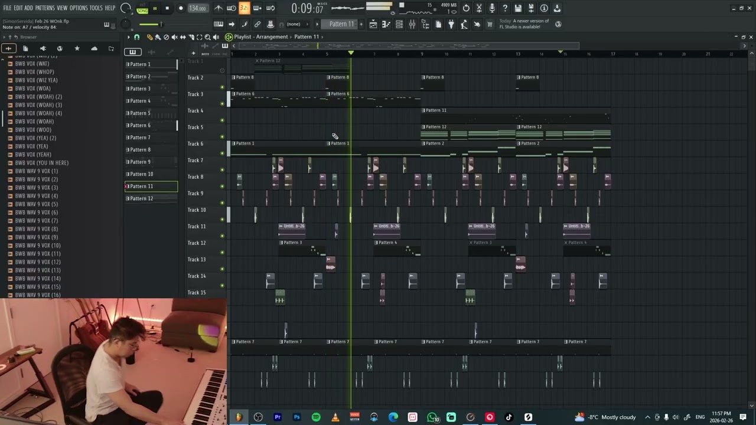Open the mixer view icon
Viewport: 756px width, 425px height.
pyautogui.click(x=412, y=24)
